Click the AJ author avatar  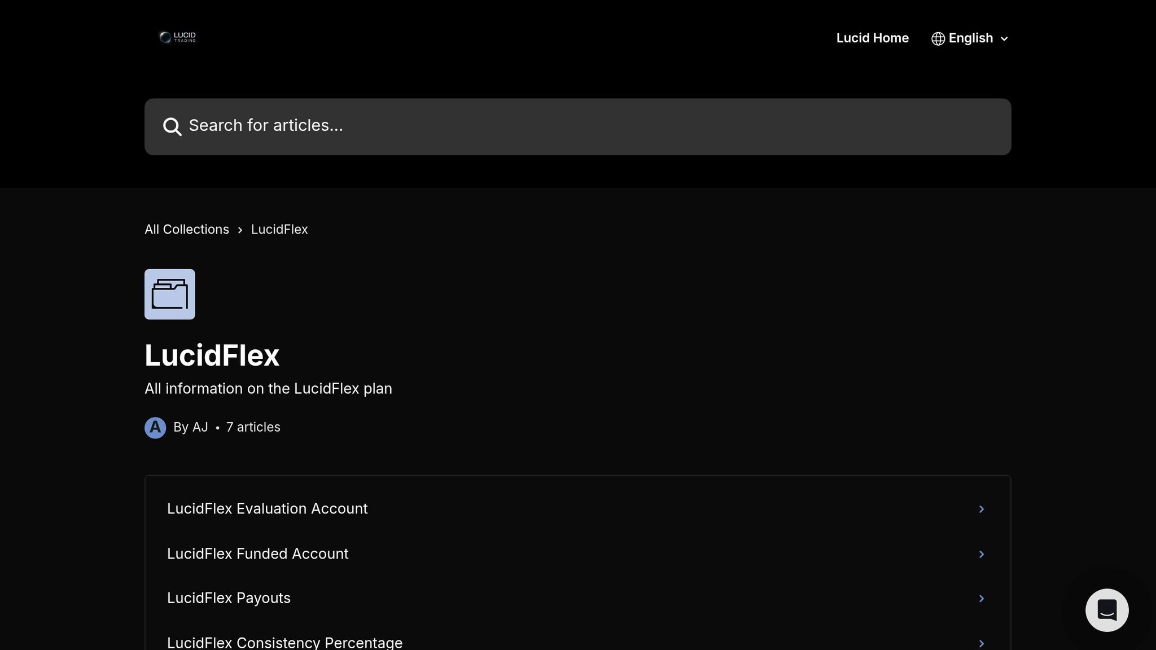[155, 427]
